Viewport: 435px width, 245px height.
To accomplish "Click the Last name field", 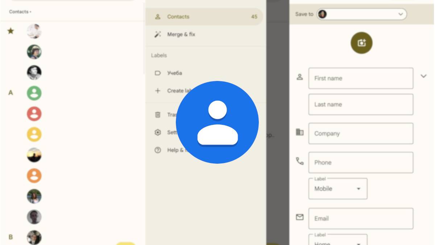I will 361,105.
